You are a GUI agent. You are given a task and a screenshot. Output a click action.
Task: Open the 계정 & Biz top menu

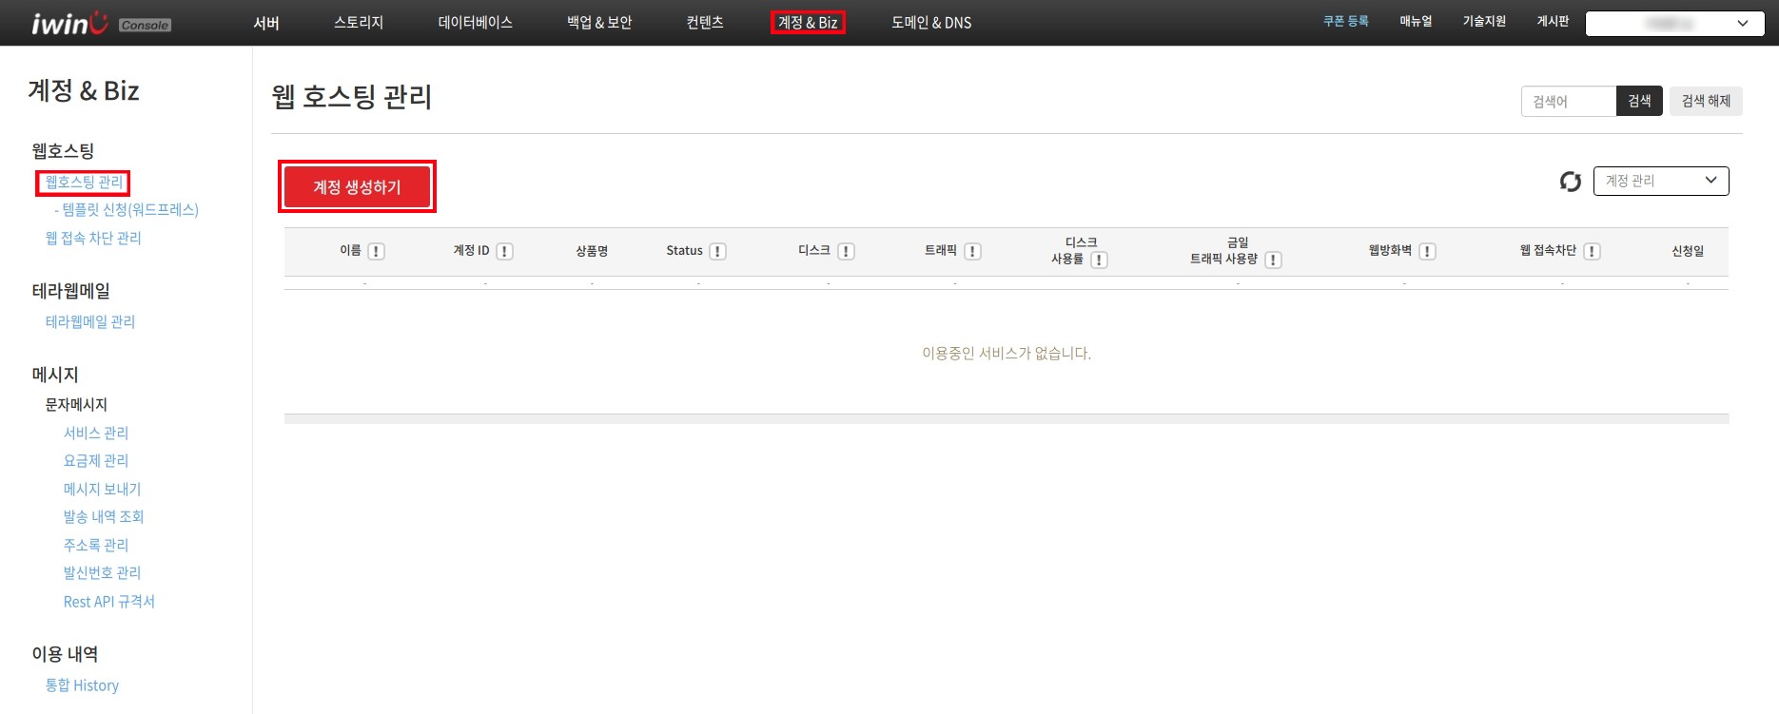(x=808, y=23)
